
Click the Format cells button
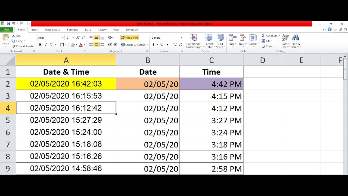253,41
